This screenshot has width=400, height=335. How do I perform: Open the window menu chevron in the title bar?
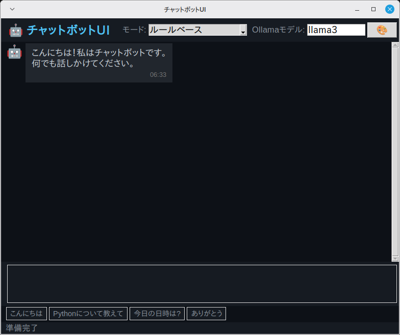pyautogui.click(x=12, y=9)
